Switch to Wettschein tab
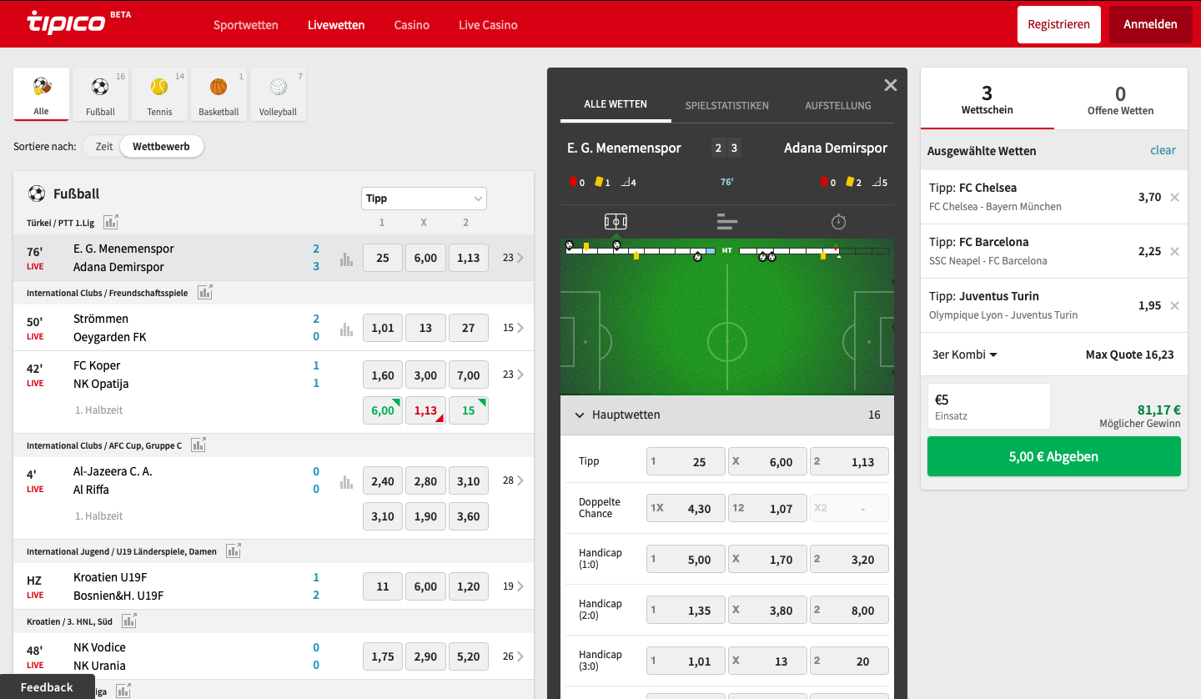 [987, 98]
